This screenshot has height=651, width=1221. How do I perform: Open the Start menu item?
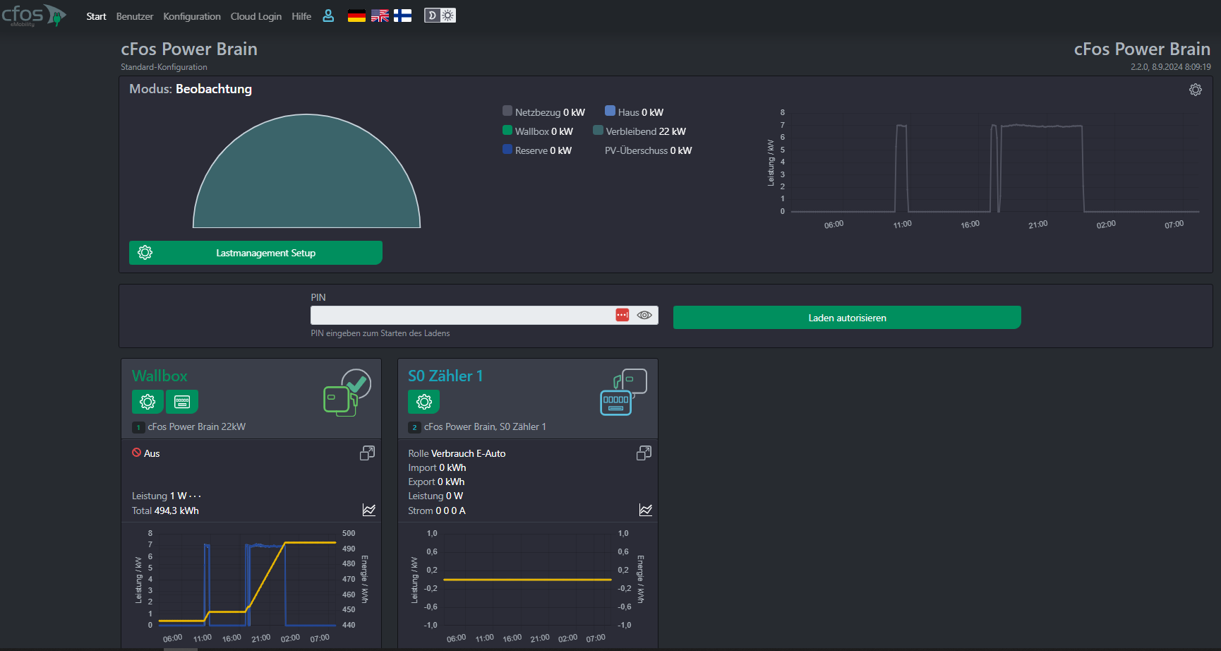96,16
